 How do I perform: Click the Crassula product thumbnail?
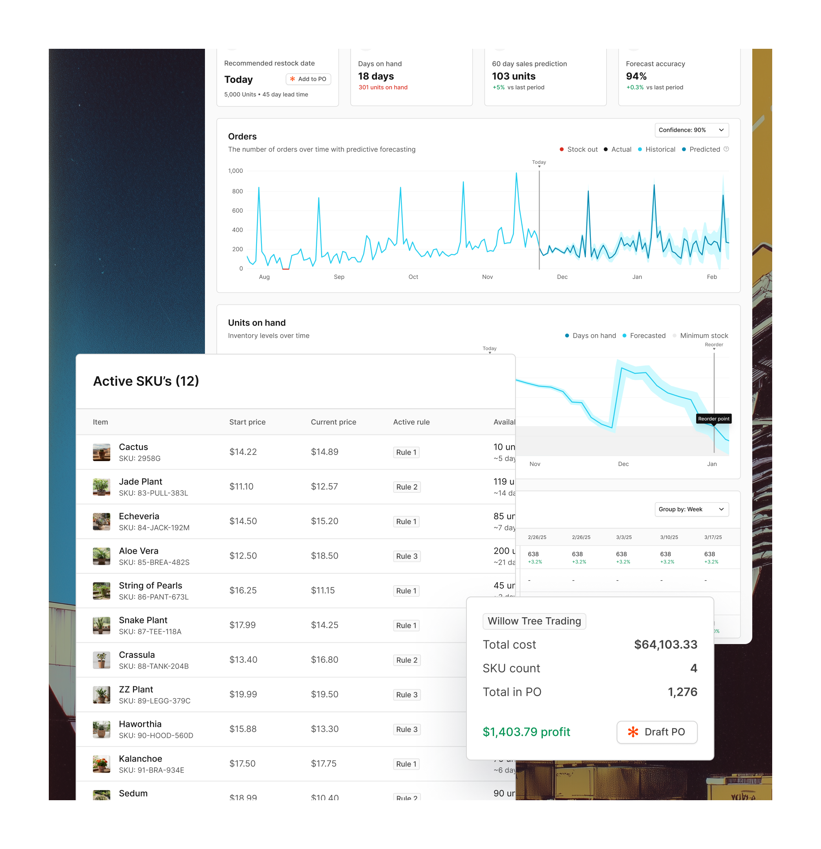tap(101, 660)
